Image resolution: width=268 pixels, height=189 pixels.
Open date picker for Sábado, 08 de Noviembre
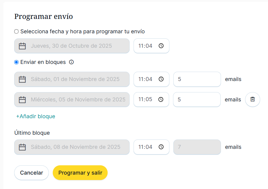(75, 147)
